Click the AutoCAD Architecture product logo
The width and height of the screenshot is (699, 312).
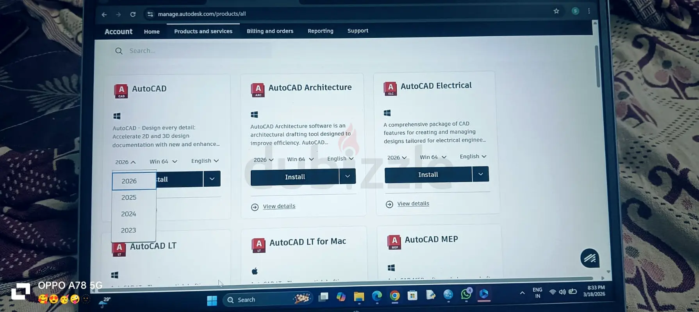click(x=258, y=90)
